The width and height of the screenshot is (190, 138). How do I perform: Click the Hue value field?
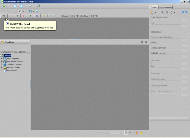184,69
